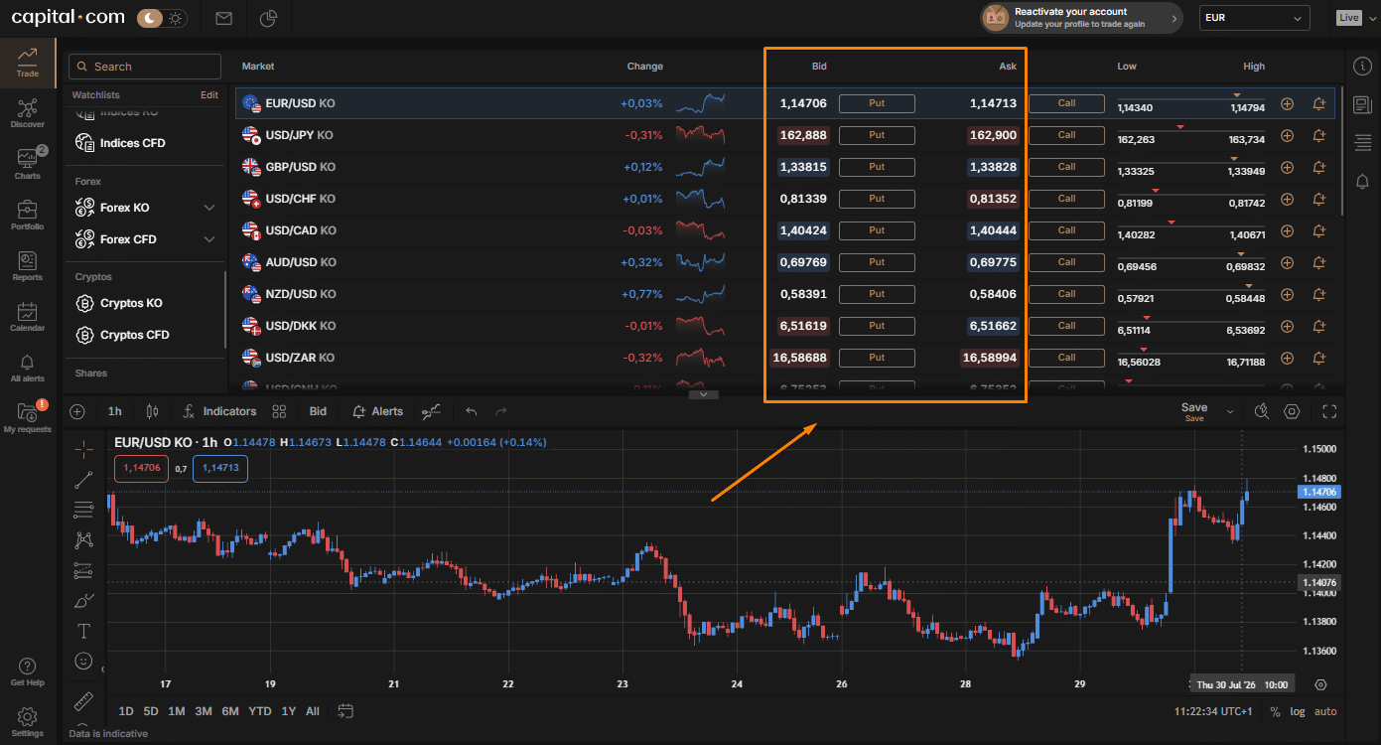The width and height of the screenshot is (1381, 745).
Task: Click the blue 1,14713 buy price on chart
Action: (x=220, y=468)
